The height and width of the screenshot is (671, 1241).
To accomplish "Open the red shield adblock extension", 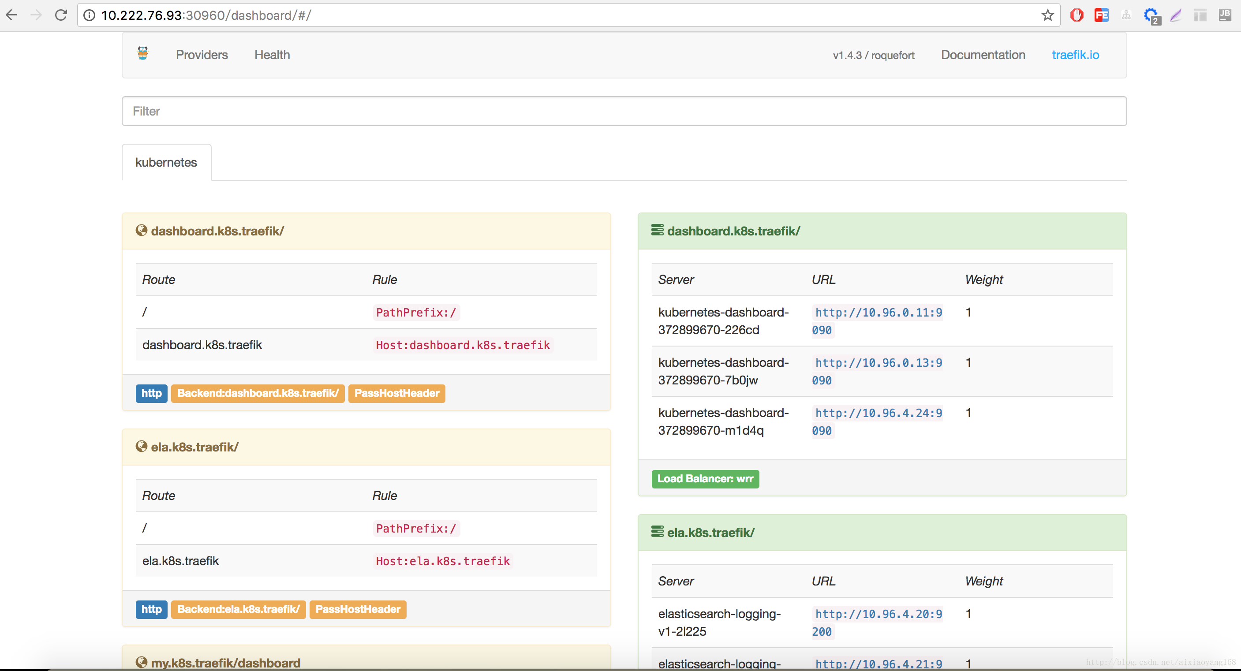I will click(x=1076, y=15).
